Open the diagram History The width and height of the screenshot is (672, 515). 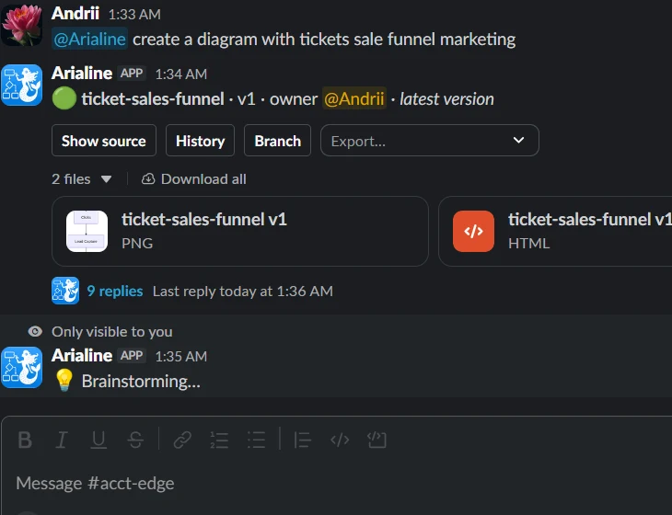200,141
